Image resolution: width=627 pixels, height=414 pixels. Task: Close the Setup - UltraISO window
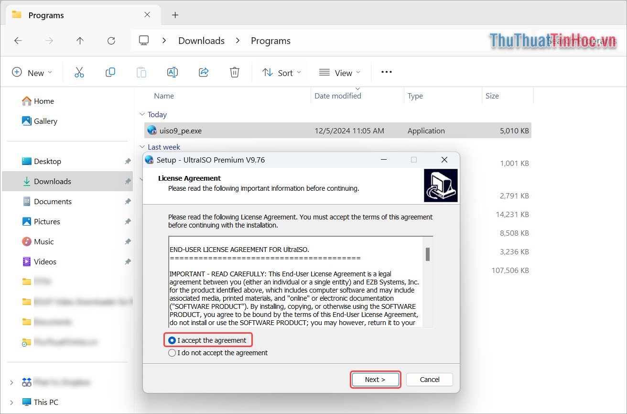click(444, 160)
